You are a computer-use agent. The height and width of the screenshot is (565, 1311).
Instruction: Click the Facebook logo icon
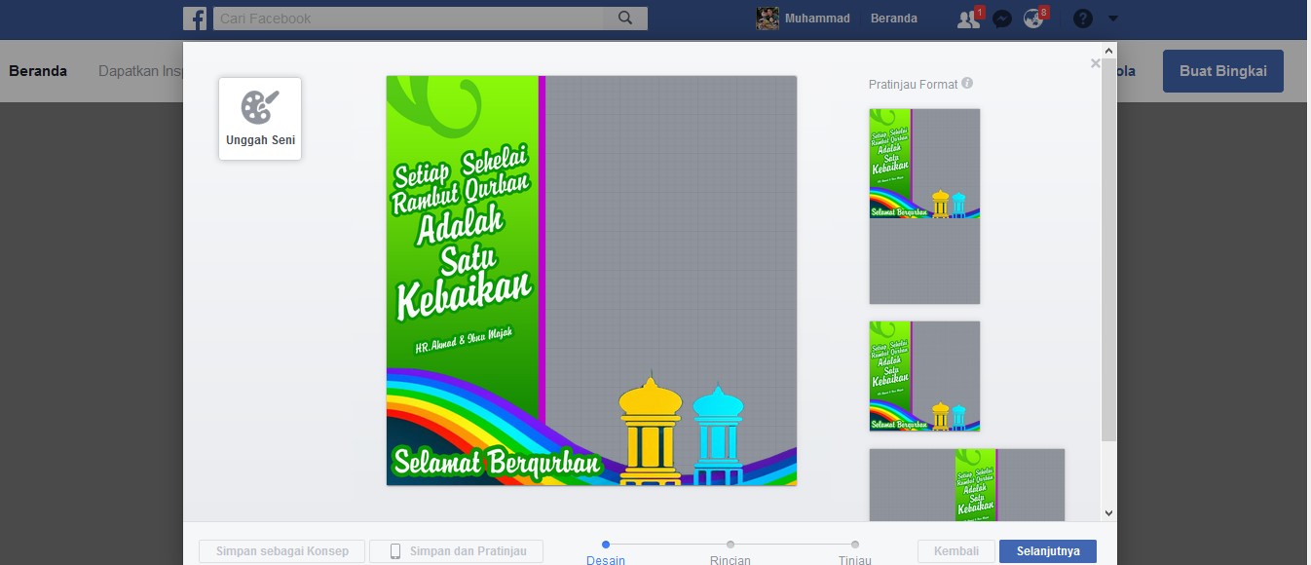point(195,18)
